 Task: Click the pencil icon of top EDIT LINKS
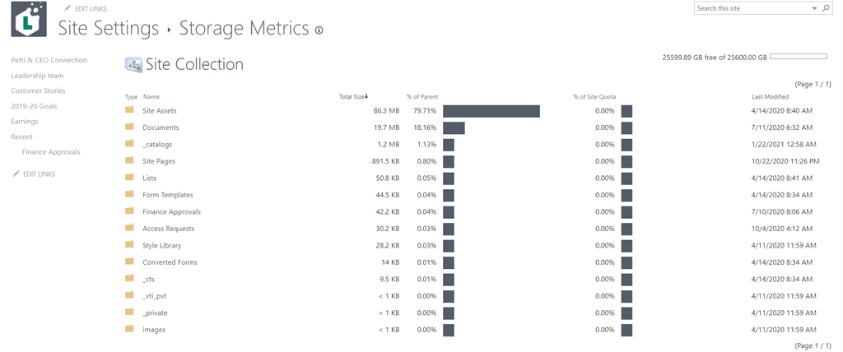pos(68,8)
